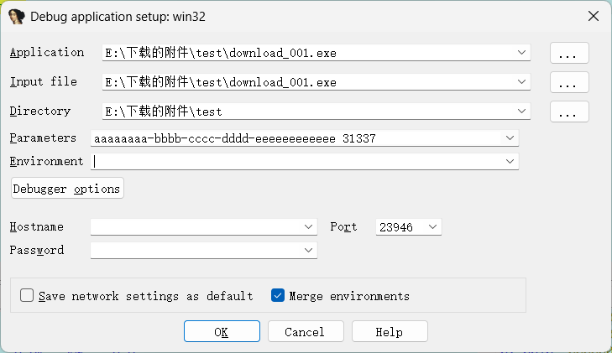The width and height of the screenshot is (612, 353).
Task: Open the Environment dropdown arrow
Action: click(x=510, y=161)
